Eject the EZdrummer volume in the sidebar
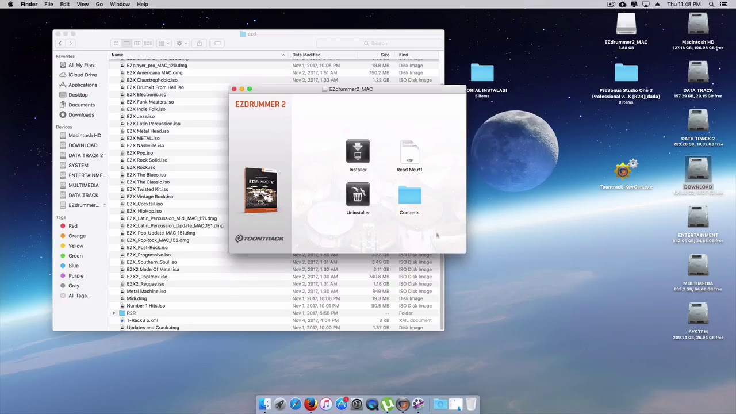 coord(104,205)
